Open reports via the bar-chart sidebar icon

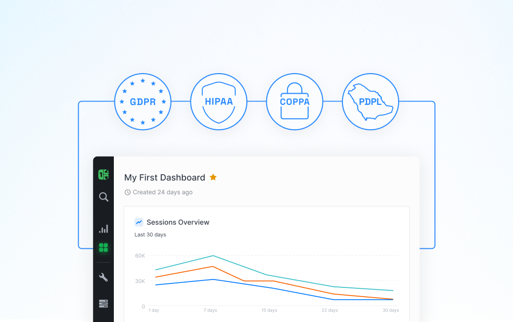click(x=103, y=228)
